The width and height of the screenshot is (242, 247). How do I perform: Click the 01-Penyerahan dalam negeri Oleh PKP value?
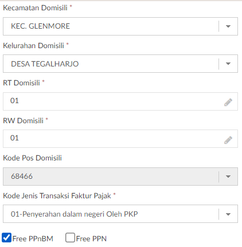point(75,214)
